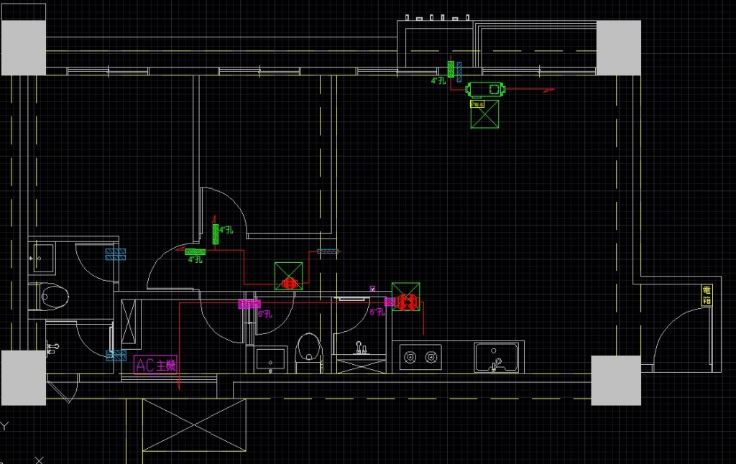Click the lower blue hatched vent by bathroom
Viewport: 736px width, 464px height.
click(x=116, y=355)
